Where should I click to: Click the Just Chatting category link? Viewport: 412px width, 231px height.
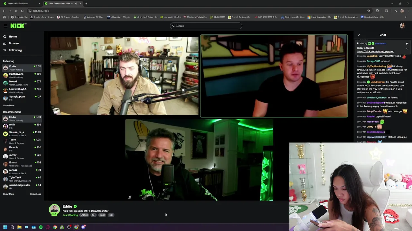point(70,215)
